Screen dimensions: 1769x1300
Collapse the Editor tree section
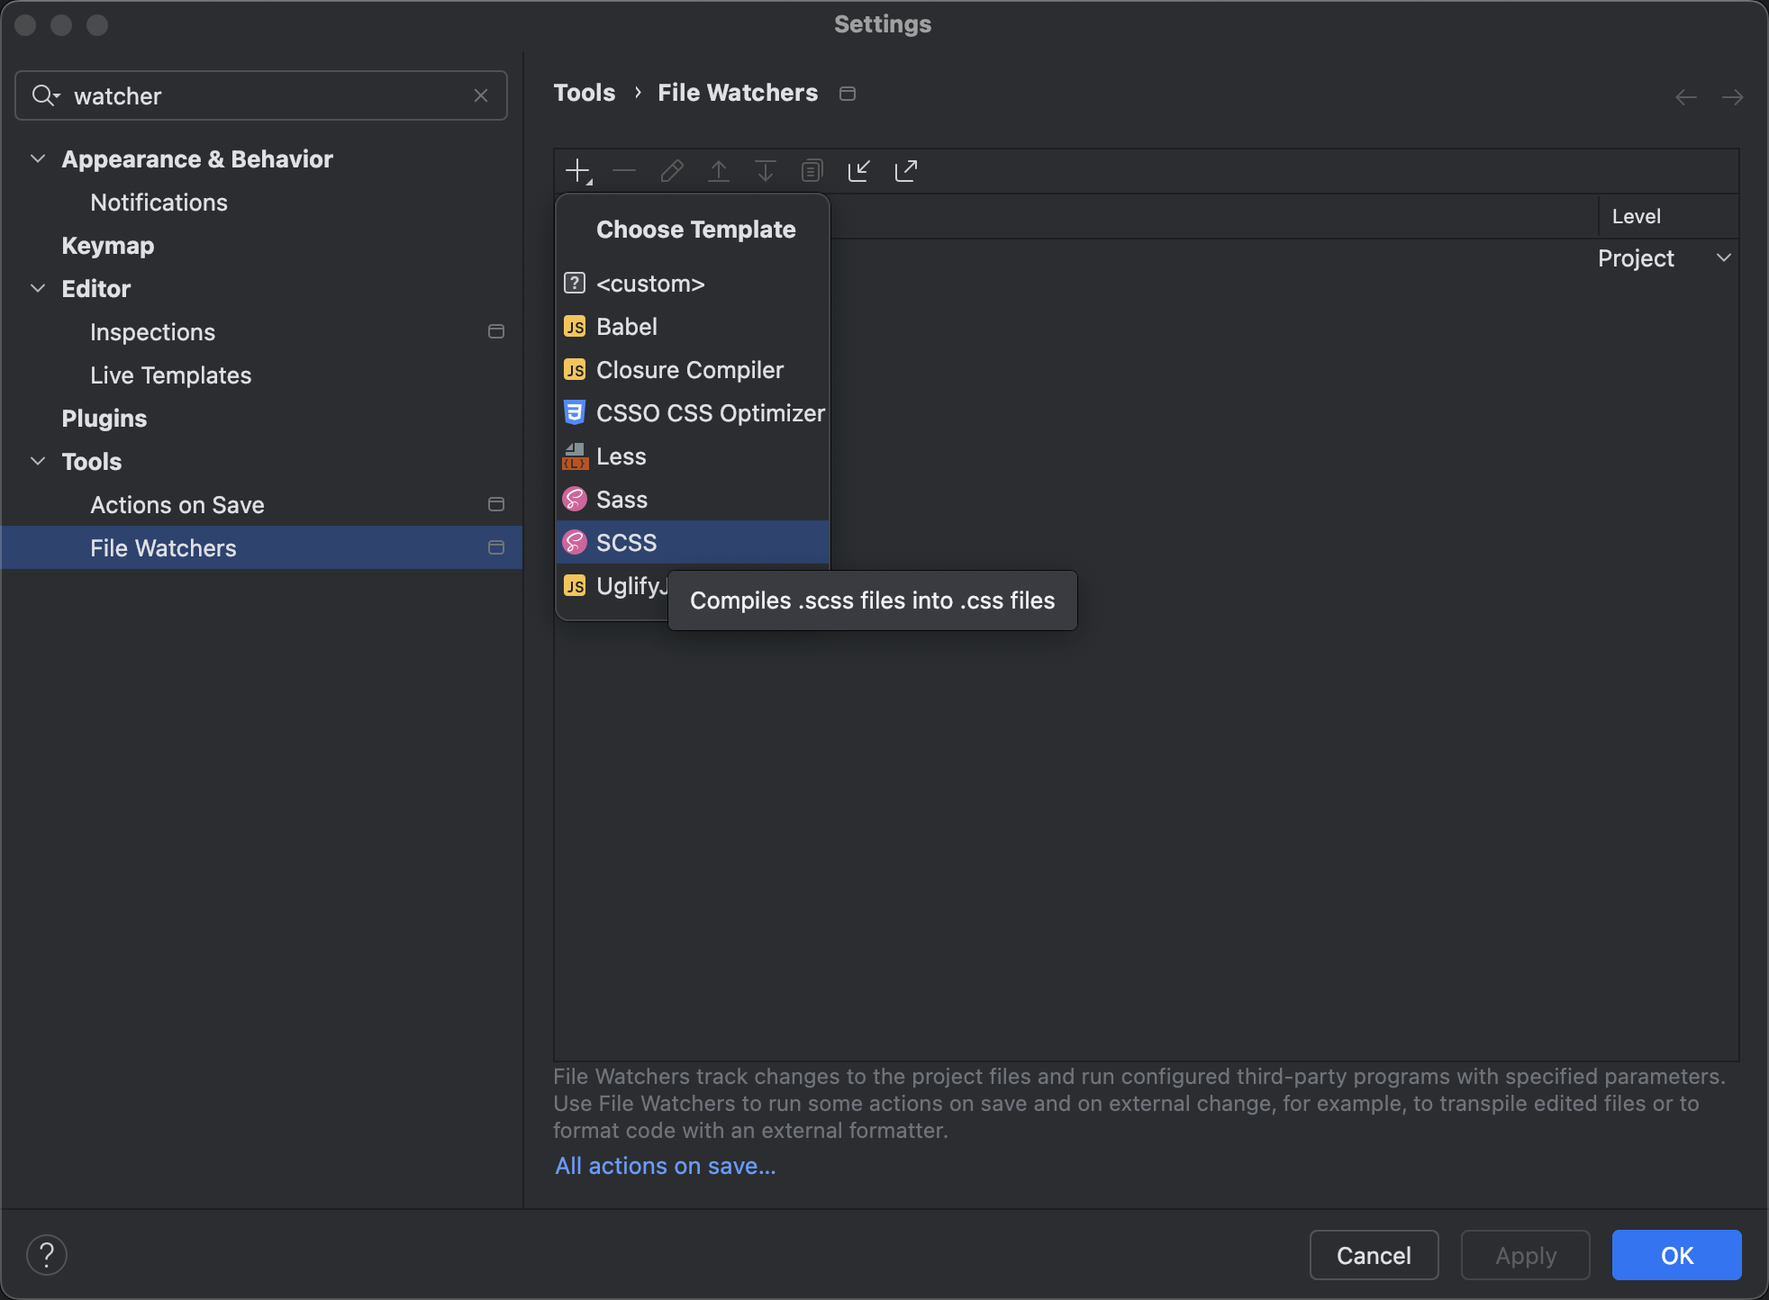(x=38, y=289)
